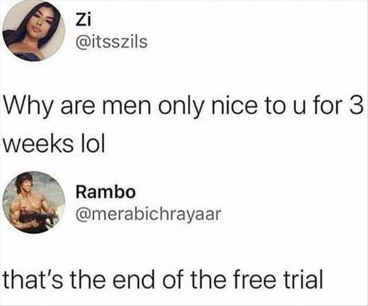Open Zi's profile picture
Viewport: 368px width, 306px height.
point(33,30)
